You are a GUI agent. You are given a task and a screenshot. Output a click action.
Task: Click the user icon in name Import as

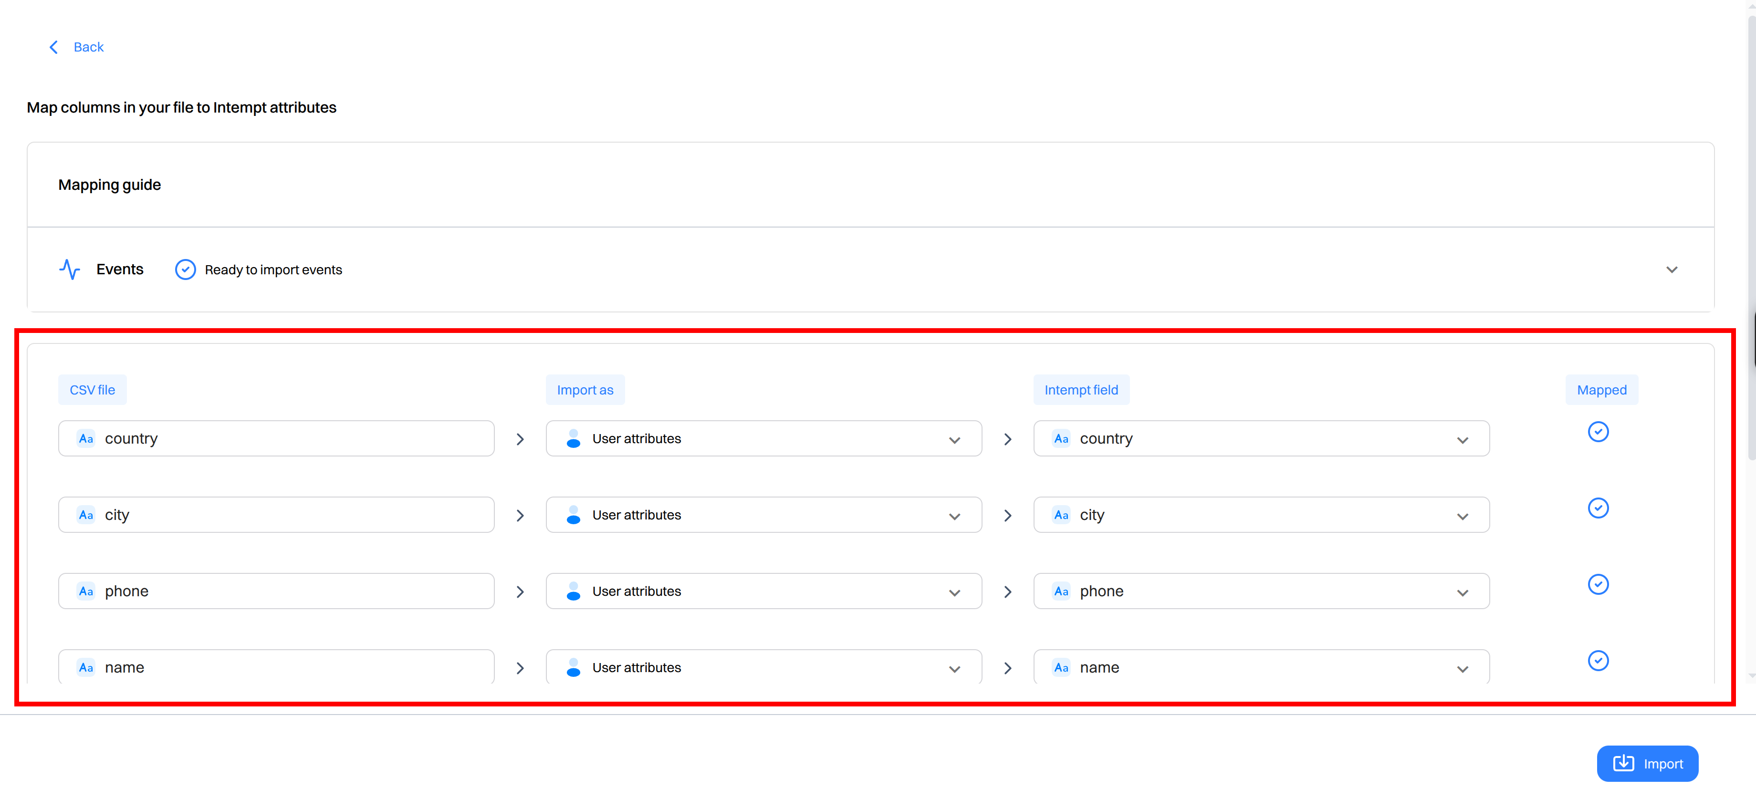click(x=573, y=667)
